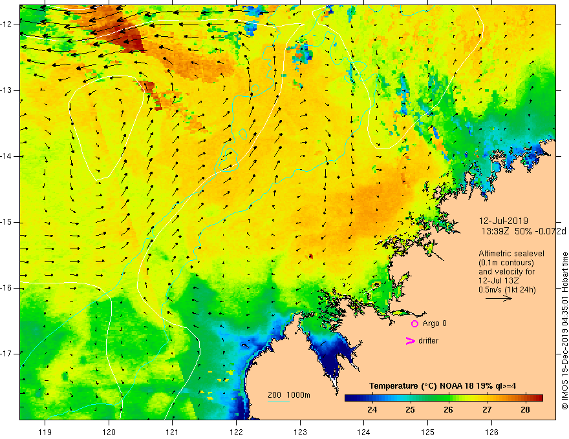Click the longitude label 125
569x439 pixels.
point(428,432)
